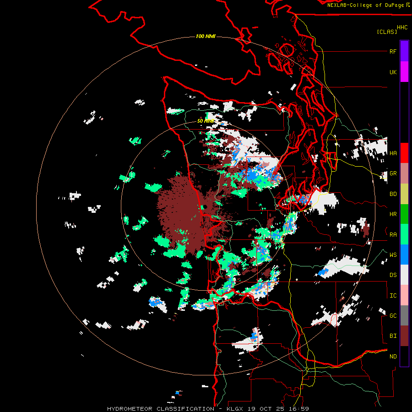
Task: Select the light pink IC legend swatch
Action: 404,295
